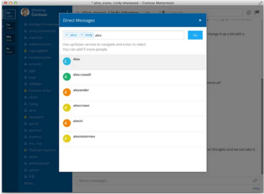Open octvcdrc direct message
The image size is (264, 194).
pos(33,64)
